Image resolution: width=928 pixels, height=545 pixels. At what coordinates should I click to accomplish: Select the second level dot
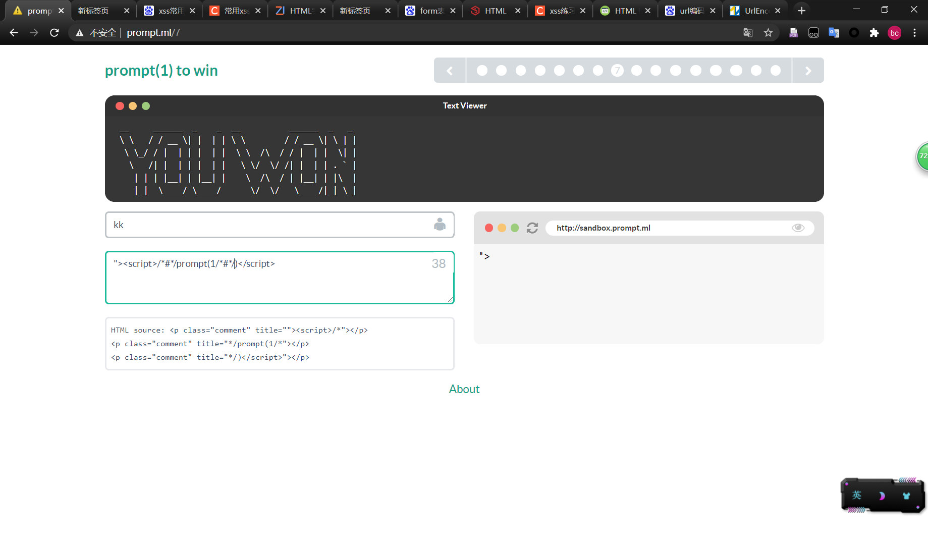click(x=501, y=71)
